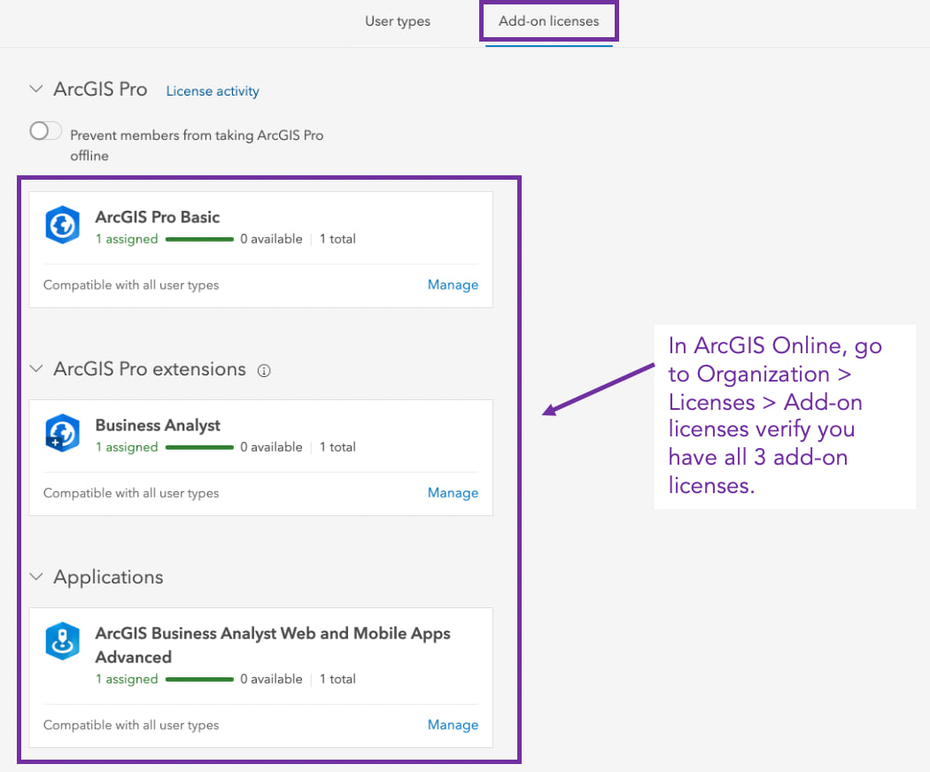Click the info icon beside ArcGIS Pro extensions

point(263,371)
